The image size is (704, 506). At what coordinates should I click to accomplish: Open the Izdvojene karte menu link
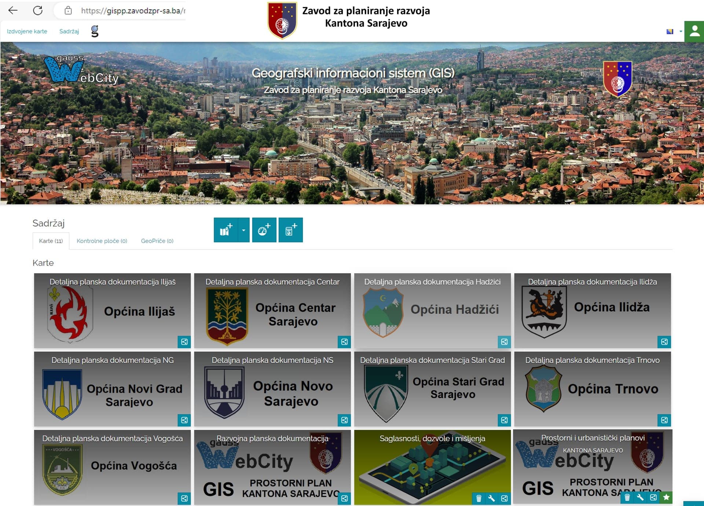pyautogui.click(x=27, y=32)
